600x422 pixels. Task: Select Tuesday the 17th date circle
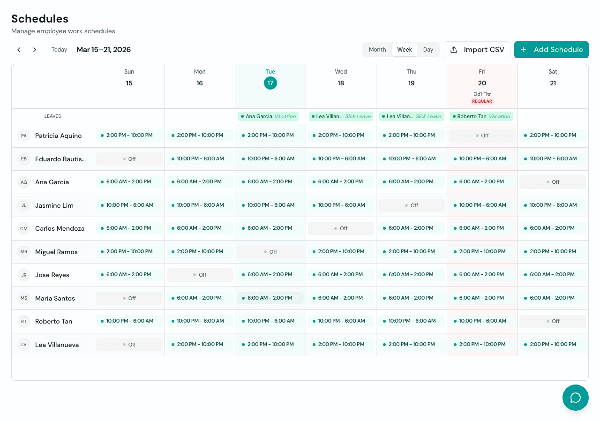tap(270, 83)
